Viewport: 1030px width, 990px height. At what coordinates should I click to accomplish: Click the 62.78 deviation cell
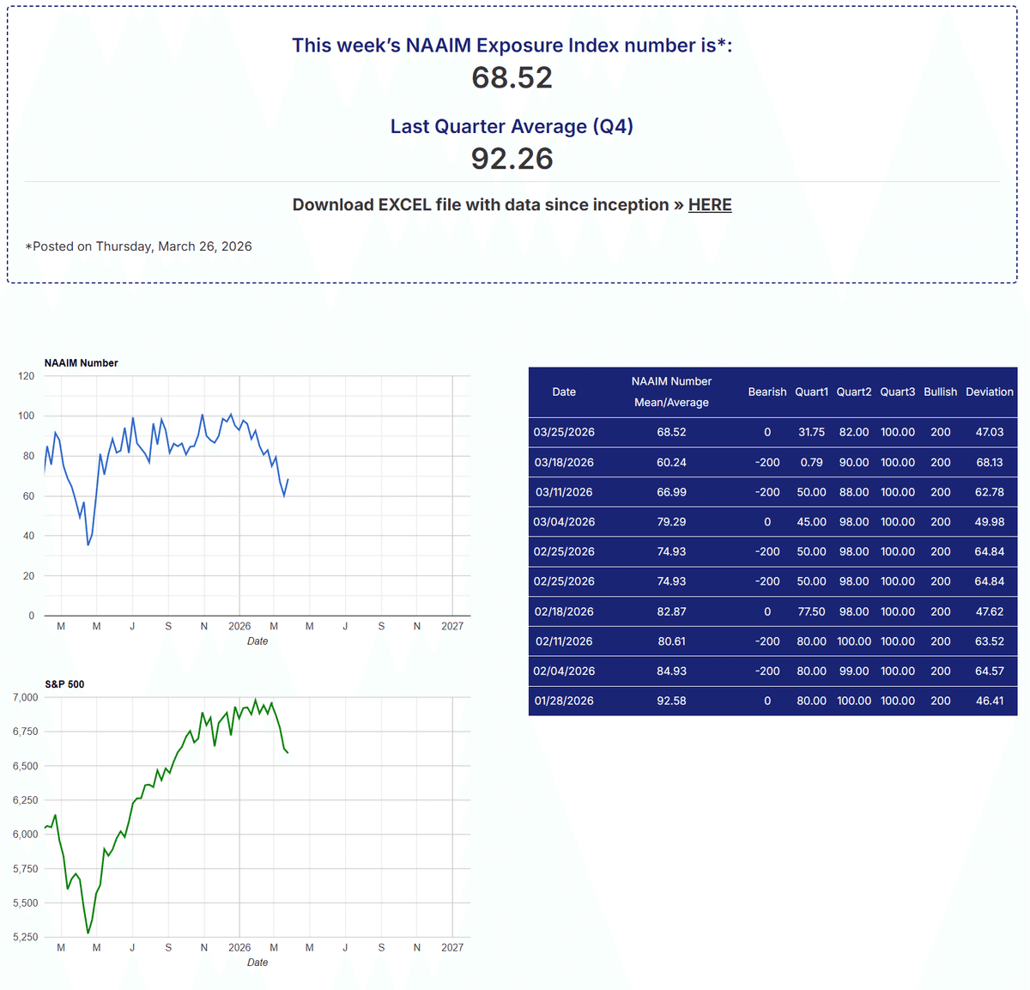(x=990, y=492)
